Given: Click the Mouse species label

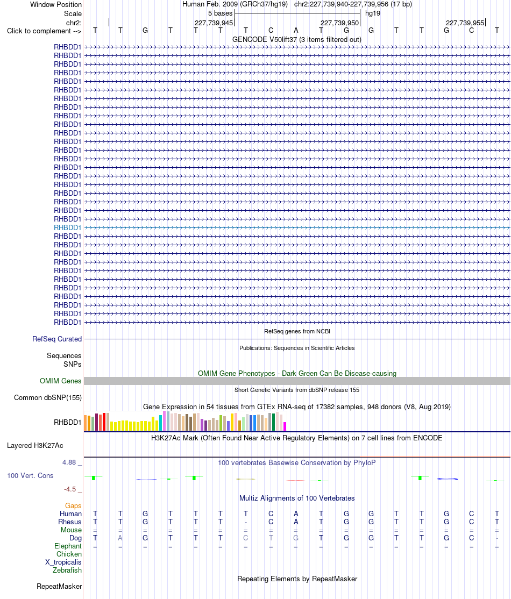Looking at the screenshot, I should pyautogui.click(x=71, y=530).
